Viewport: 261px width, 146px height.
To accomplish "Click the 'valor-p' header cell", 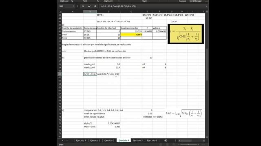I will coord(159,28).
